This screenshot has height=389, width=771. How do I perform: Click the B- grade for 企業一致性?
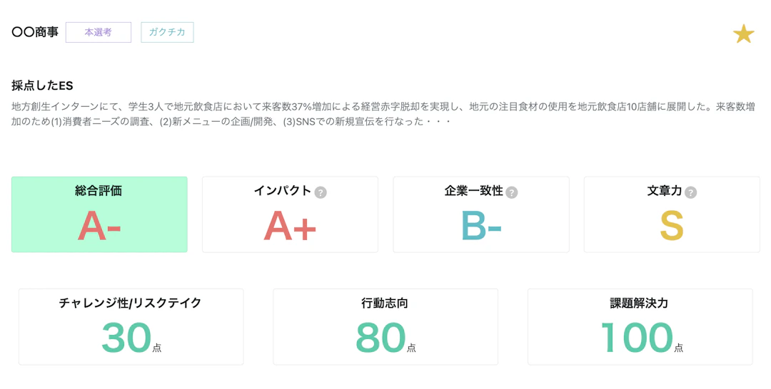pyautogui.click(x=481, y=227)
